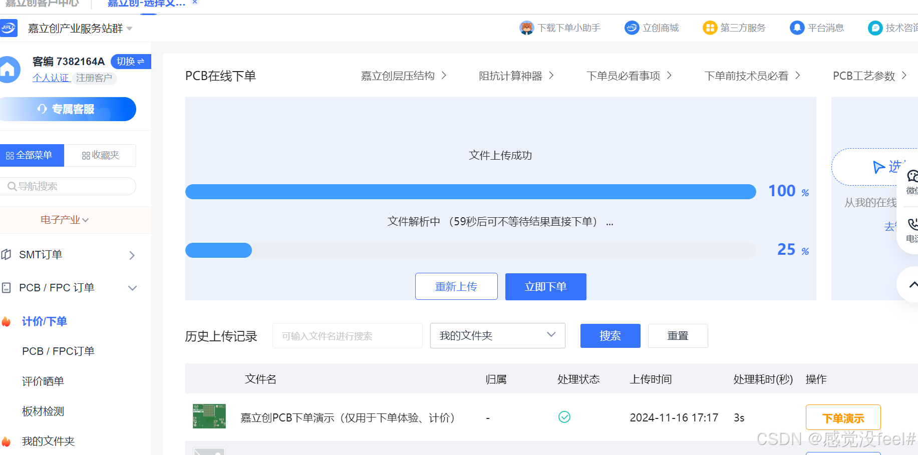Click the 重置 button
This screenshot has height=455, width=918.
(x=678, y=336)
